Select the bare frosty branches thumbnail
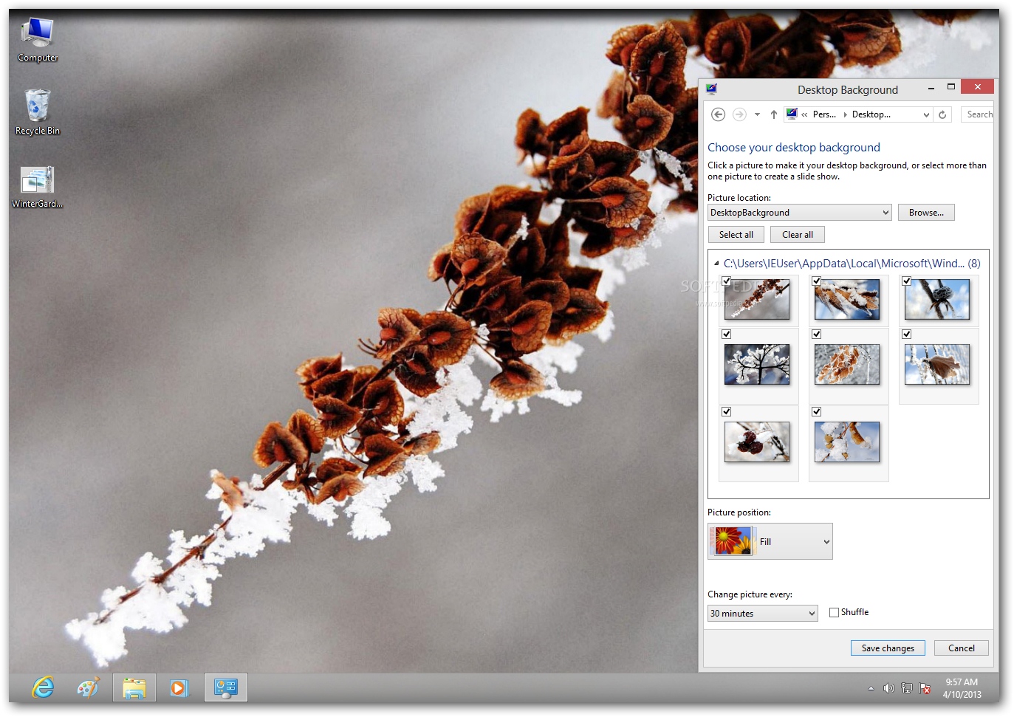 click(x=757, y=365)
